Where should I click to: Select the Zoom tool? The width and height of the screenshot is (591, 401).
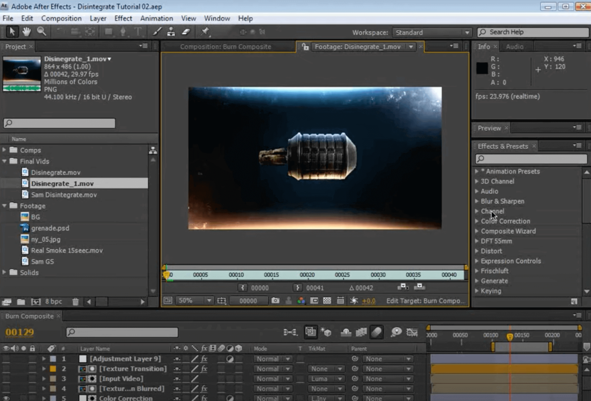[x=42, y=32]
